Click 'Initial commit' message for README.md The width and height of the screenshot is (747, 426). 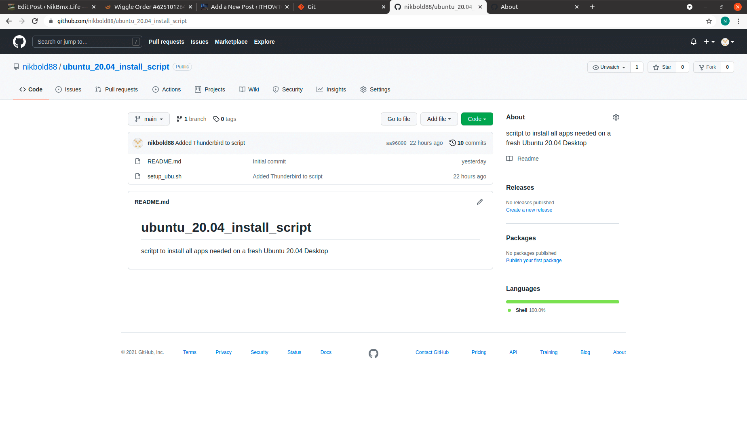tap(269, 161)
